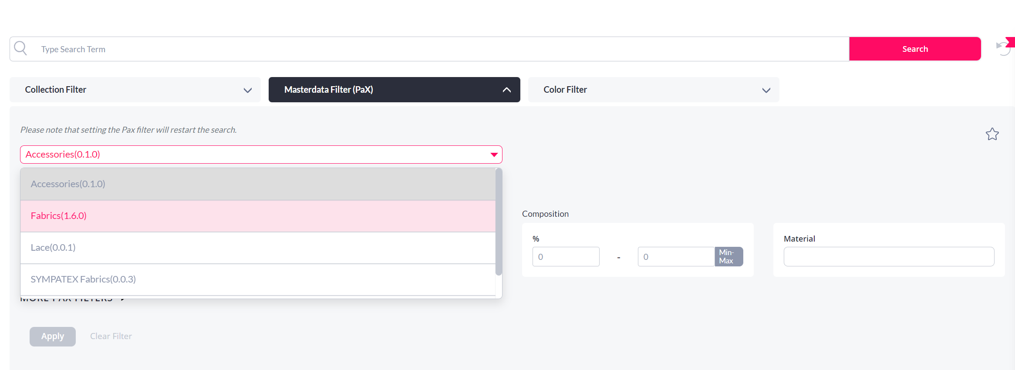Toggle the Min-Max button

click(x=729, y=257)
